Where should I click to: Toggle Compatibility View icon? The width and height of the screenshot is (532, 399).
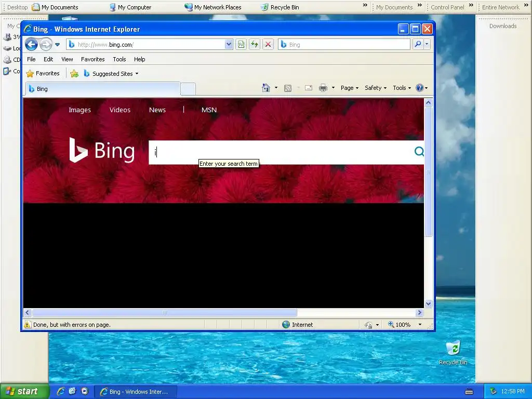pyautogui.click(x=241, y=45)
